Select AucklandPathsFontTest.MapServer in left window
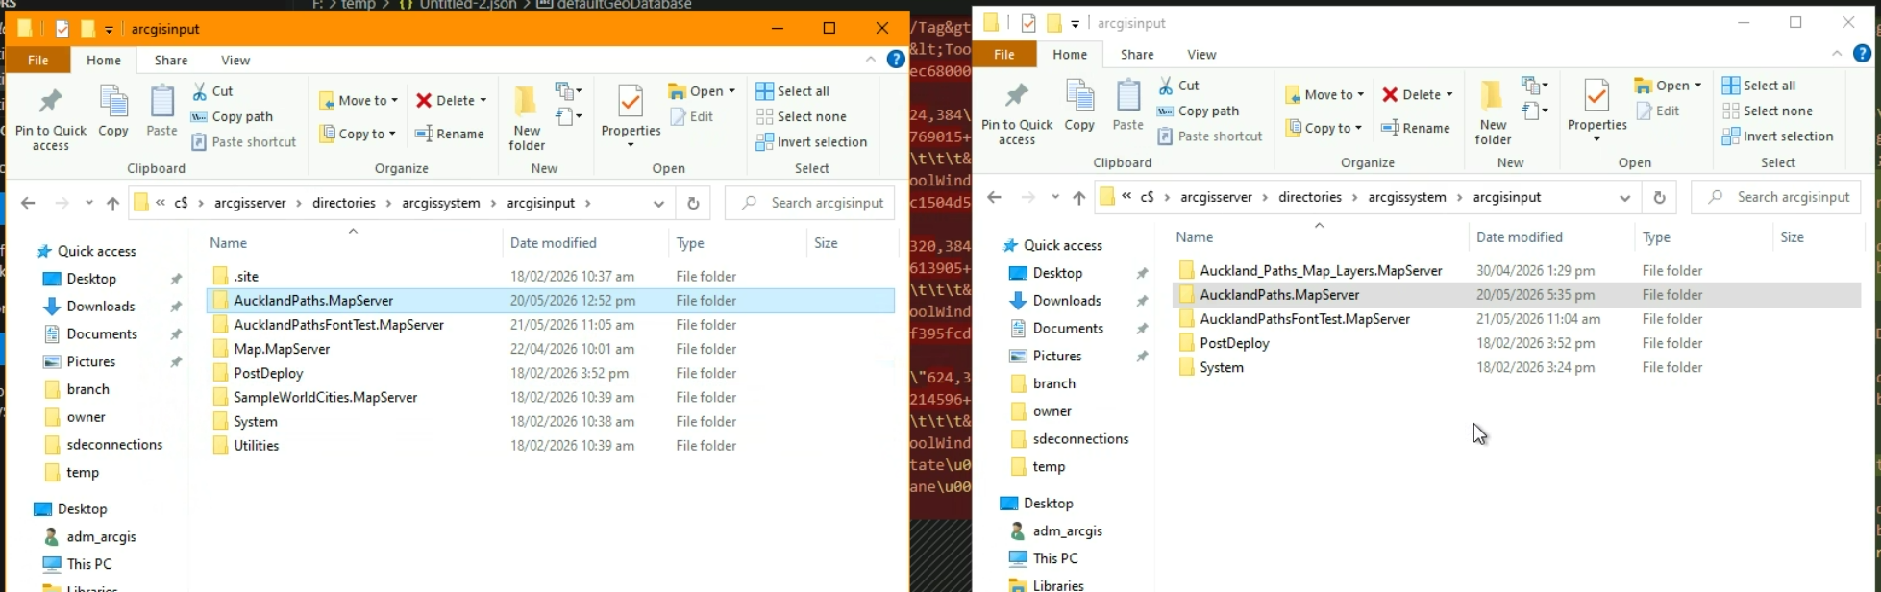 (x=338, y=325)
